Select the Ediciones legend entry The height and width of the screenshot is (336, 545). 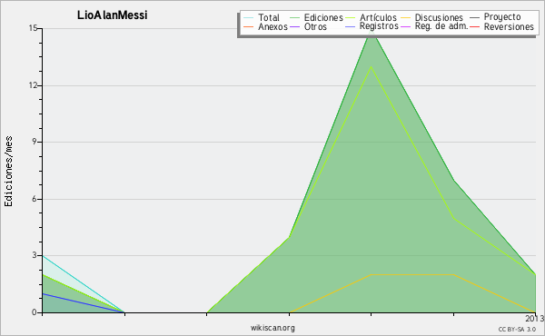[x=316, y=17]
